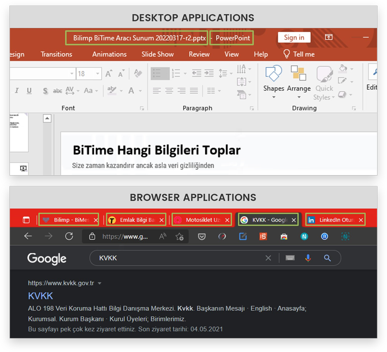Toggle strikethrough in PowerPoint

click(58, 91)
